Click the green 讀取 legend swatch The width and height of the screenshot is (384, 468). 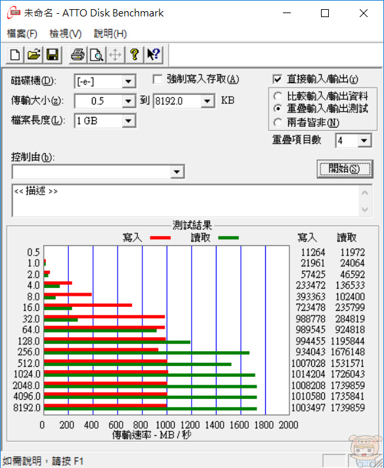tap(228, 238)
